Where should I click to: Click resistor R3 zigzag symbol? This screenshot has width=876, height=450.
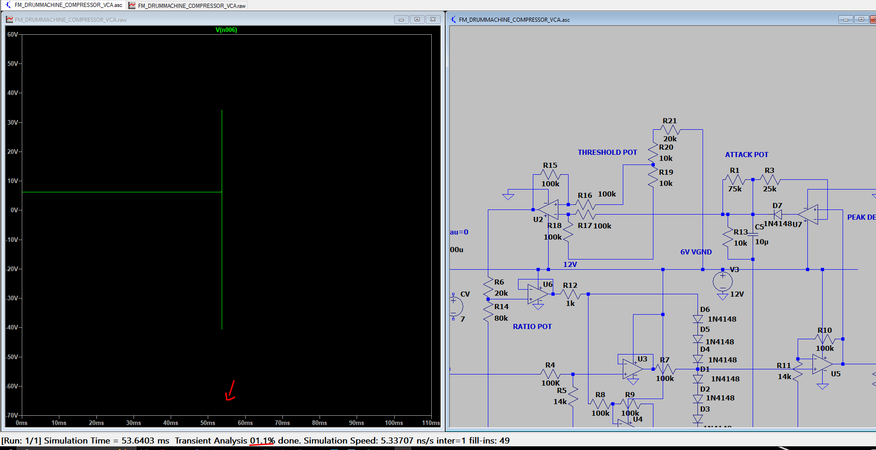tap(770, 180)
